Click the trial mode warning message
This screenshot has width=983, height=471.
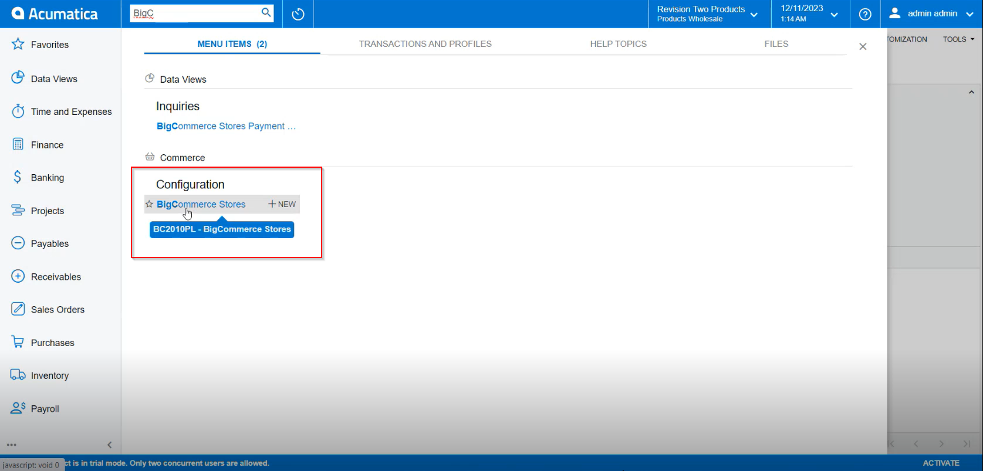(x=167, y=463)
